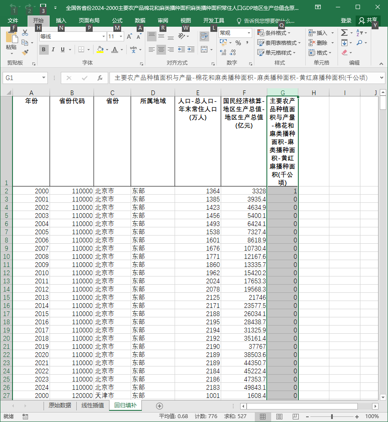Viewport: 388px width, 422px height.
Task: Open the font size dropdown
Action: [121, 36]
